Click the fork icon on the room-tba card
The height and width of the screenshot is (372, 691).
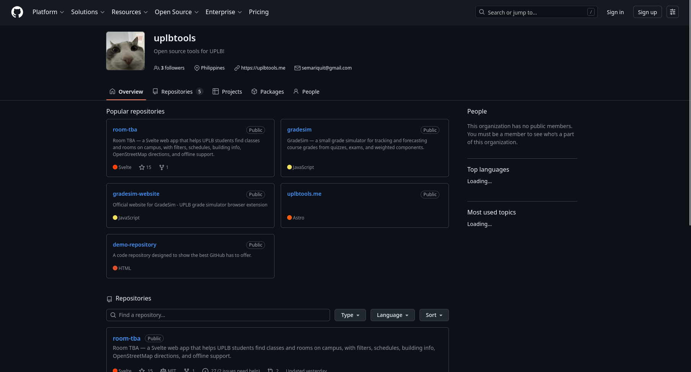tap(162, 167)
